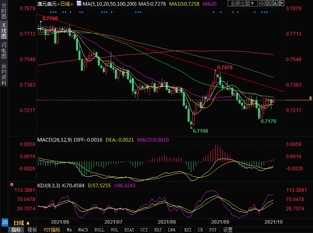Expand the 日线 period selector at bottom left

click(x=22, y=223)
